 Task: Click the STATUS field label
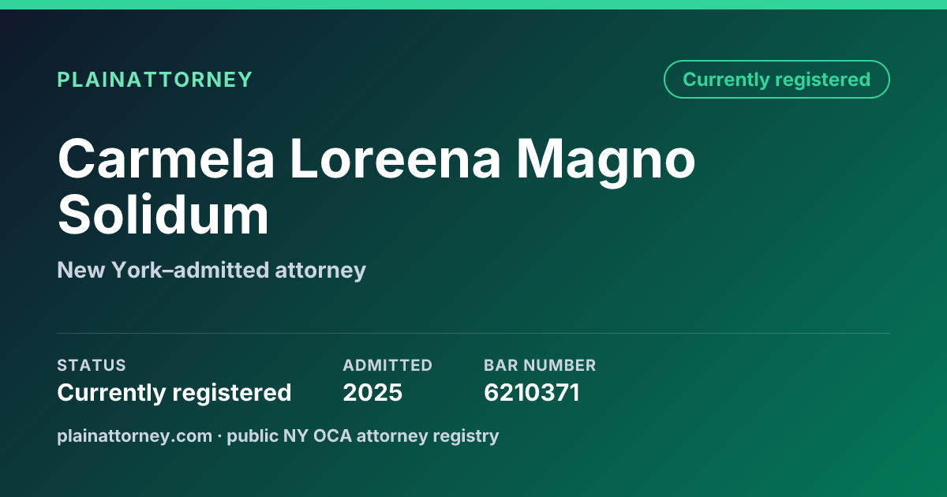pos(92,365)
